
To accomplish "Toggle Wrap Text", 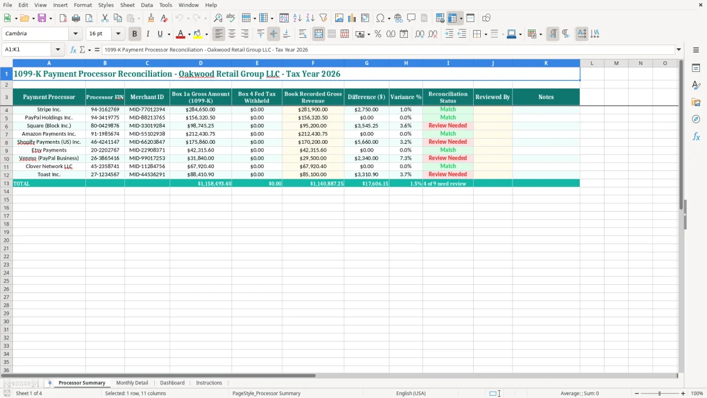I will coord(303,34).
